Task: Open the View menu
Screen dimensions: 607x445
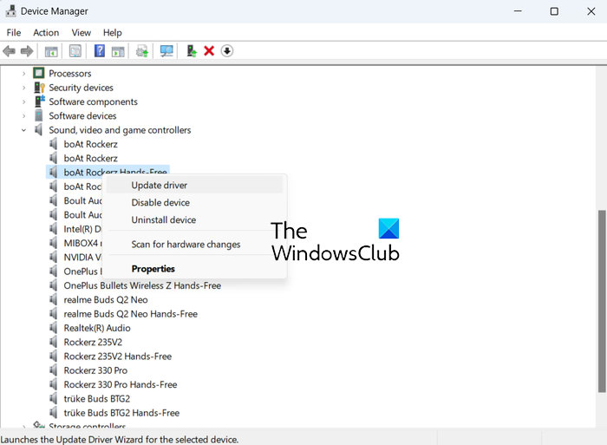Action: 82,33
